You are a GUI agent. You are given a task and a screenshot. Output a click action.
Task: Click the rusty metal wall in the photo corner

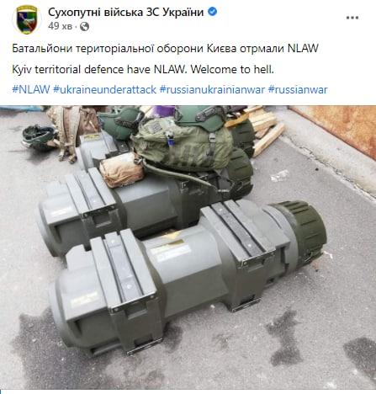336,128
